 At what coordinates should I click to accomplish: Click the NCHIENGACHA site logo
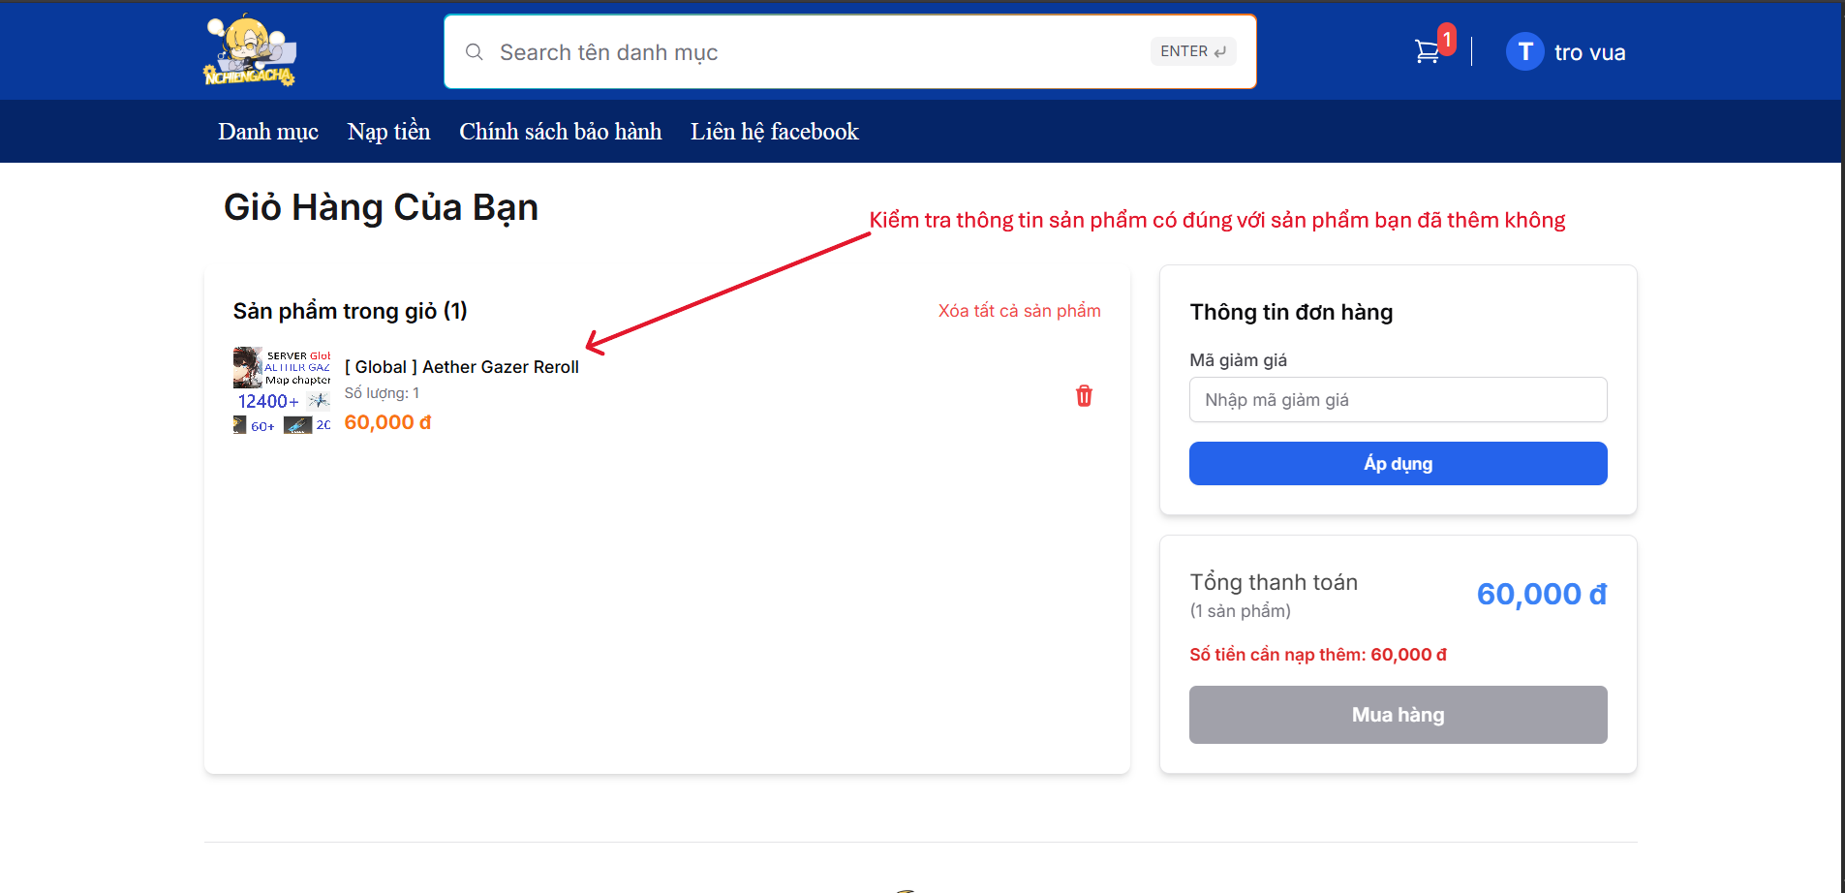pos(250,51)
